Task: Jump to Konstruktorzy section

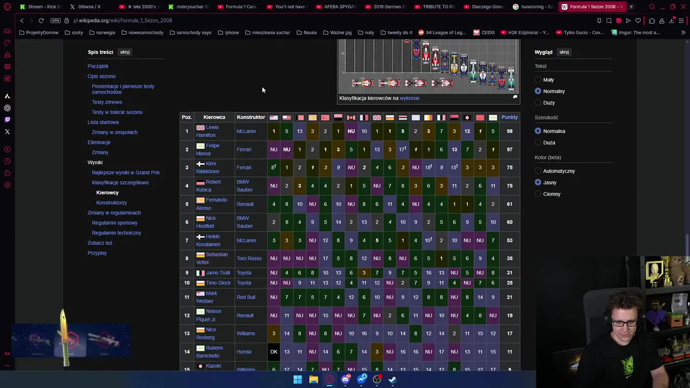Action: [x=112, y=203]
